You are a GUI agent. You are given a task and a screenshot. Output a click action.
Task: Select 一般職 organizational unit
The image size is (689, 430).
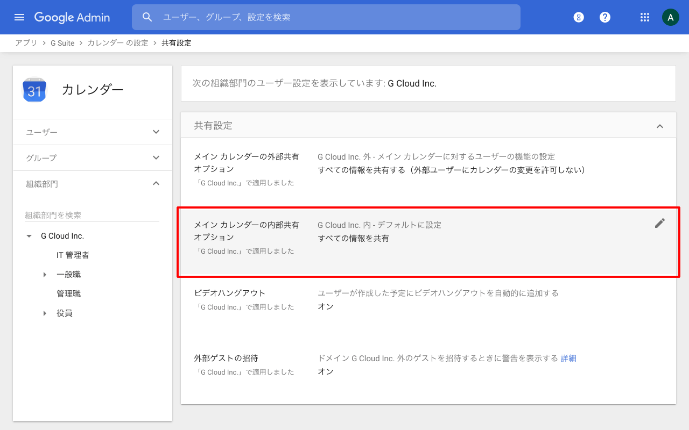[x=68, y=275]
